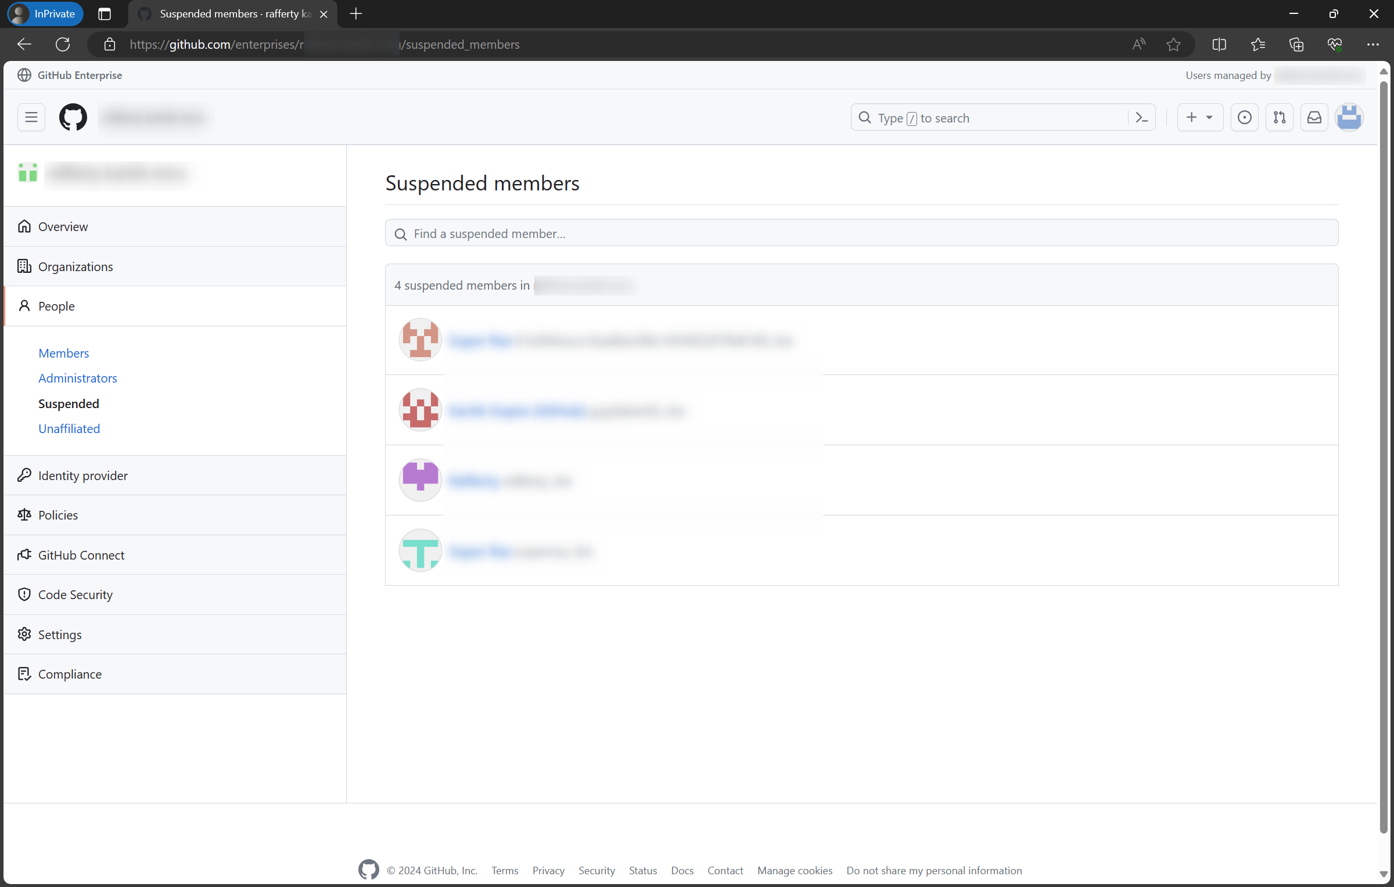Click the user avatar in top right
This screenshot has width=1394, height=887.
pyautogui.click(x=1349, y=118)
